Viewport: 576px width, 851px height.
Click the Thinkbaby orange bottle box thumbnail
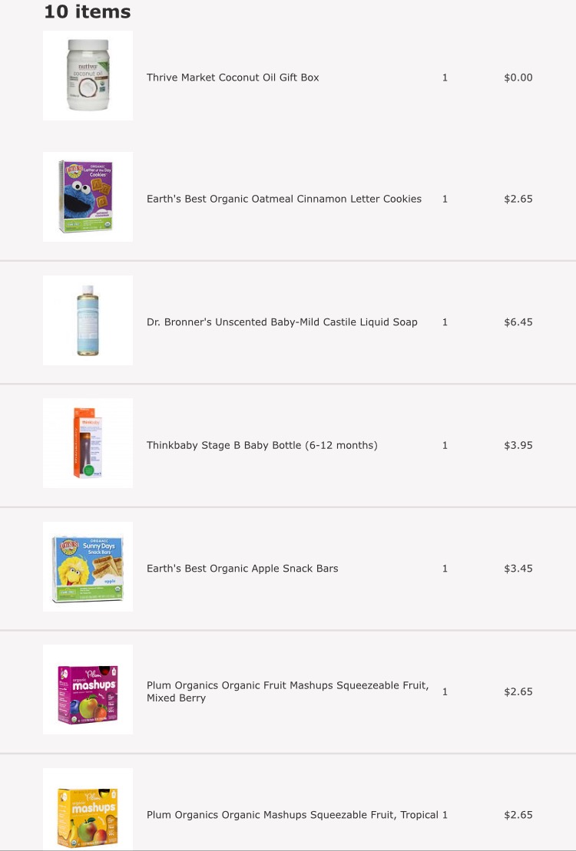pos(88,443)
